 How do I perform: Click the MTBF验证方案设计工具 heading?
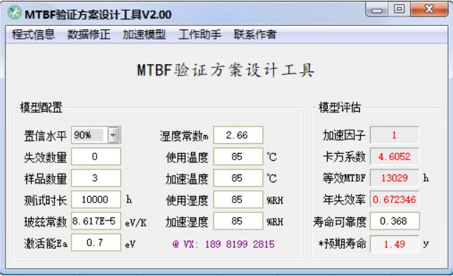pyautogui.click(x=225, y=70)
